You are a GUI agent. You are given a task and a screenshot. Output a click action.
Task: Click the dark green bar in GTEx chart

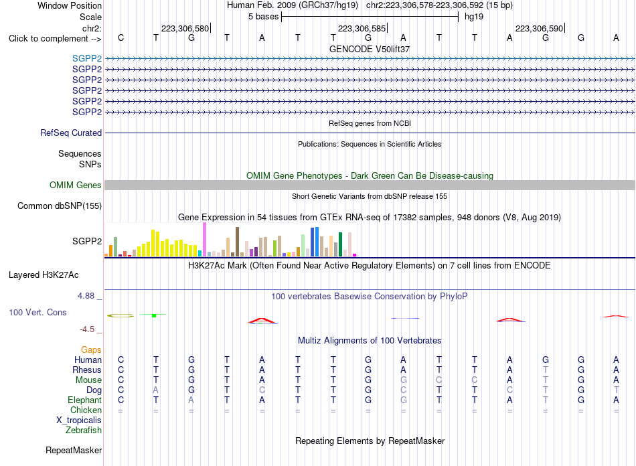pyautogui.click(x=340, y=244)
